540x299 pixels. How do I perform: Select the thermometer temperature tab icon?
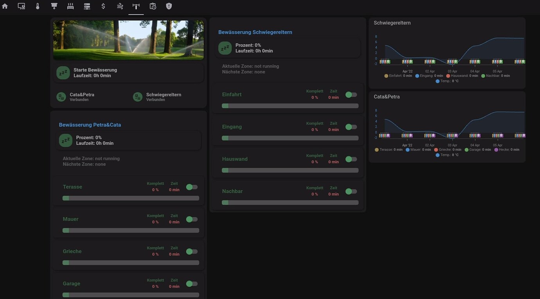37,6
